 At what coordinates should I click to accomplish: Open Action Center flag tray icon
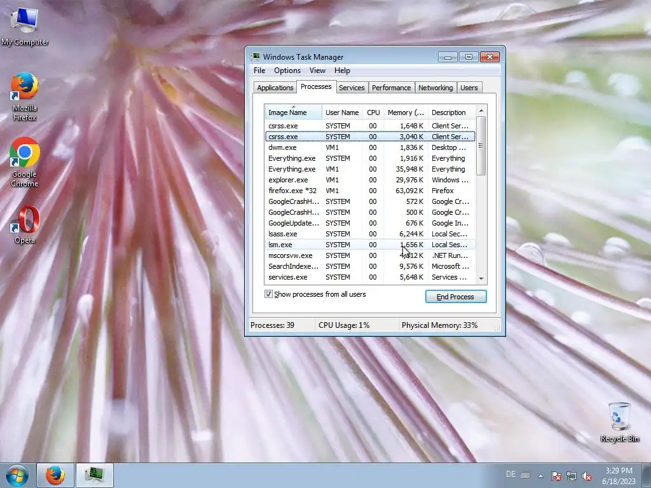coord(556,476)
